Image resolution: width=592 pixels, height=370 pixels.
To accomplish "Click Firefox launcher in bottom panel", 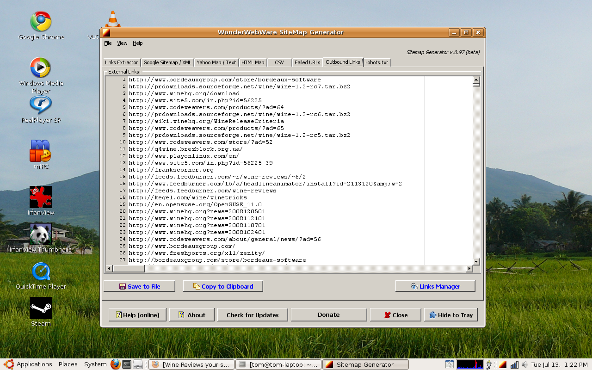I will coord(115,364).
